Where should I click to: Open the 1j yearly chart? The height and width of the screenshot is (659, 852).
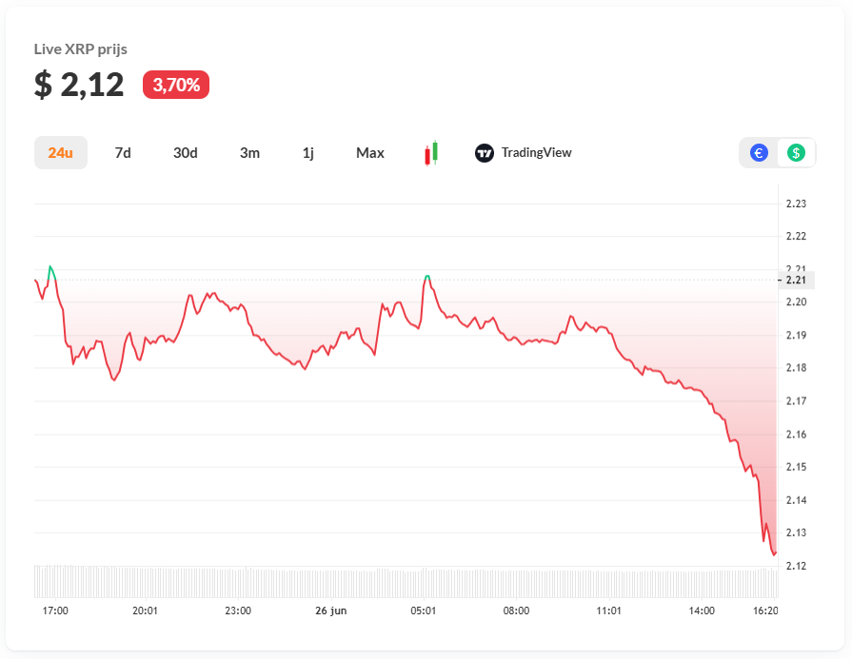[307, 152]
